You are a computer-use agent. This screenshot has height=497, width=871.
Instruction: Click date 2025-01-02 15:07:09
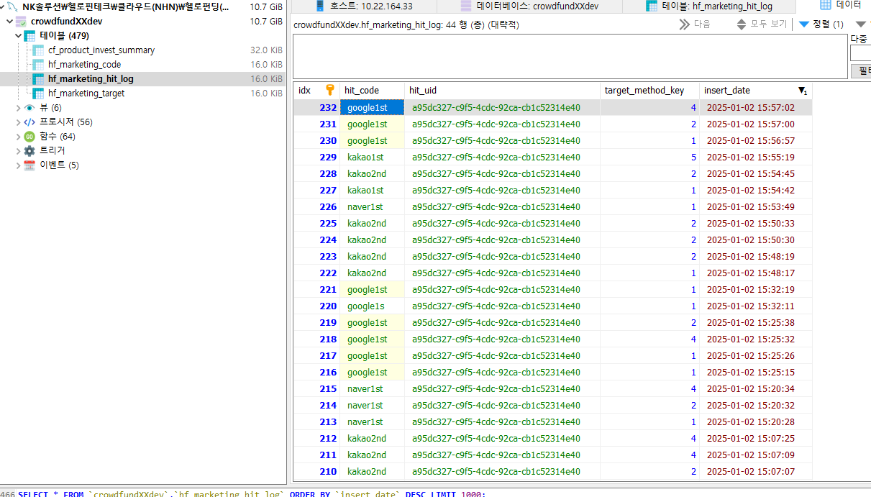pos(750,455)
